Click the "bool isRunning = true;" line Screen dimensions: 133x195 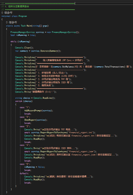coord(23,35)
